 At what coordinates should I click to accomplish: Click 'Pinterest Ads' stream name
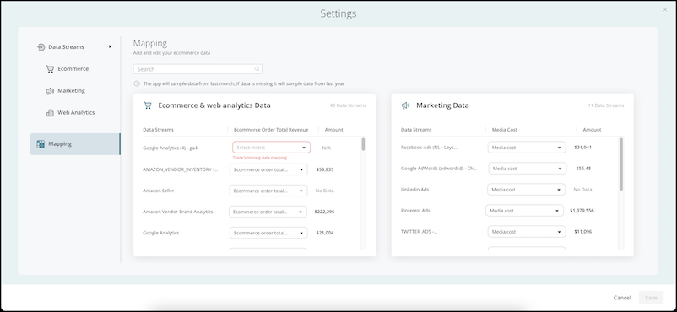coord(415,211)
